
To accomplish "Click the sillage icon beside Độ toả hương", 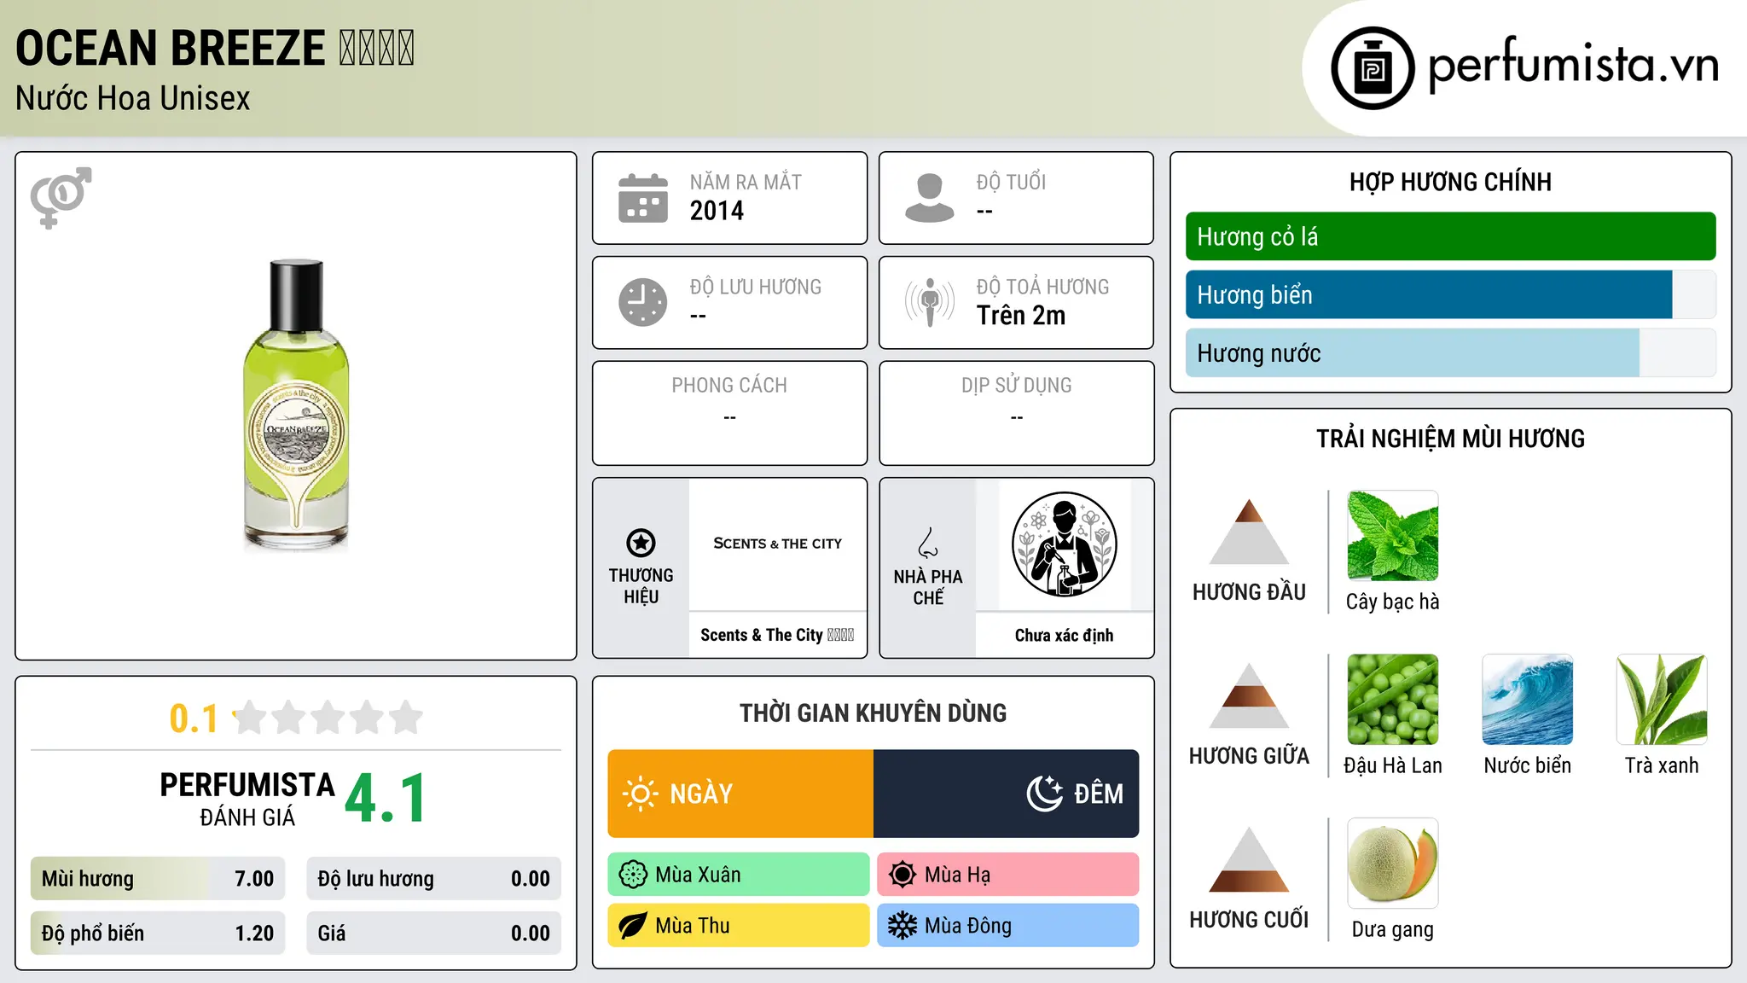I will [930, 302].
